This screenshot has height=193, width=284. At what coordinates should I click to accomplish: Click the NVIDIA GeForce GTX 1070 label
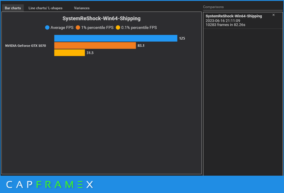point(26,46)
